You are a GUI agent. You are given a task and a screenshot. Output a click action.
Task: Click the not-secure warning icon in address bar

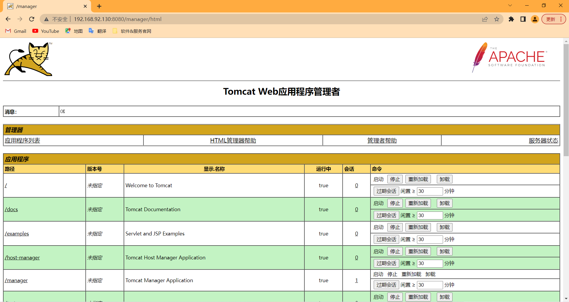click(46, 19)
